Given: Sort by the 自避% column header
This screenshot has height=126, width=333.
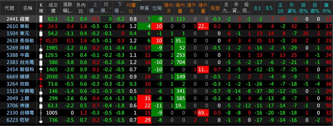Looking at the screenshot, I should [x=315, y=8].
